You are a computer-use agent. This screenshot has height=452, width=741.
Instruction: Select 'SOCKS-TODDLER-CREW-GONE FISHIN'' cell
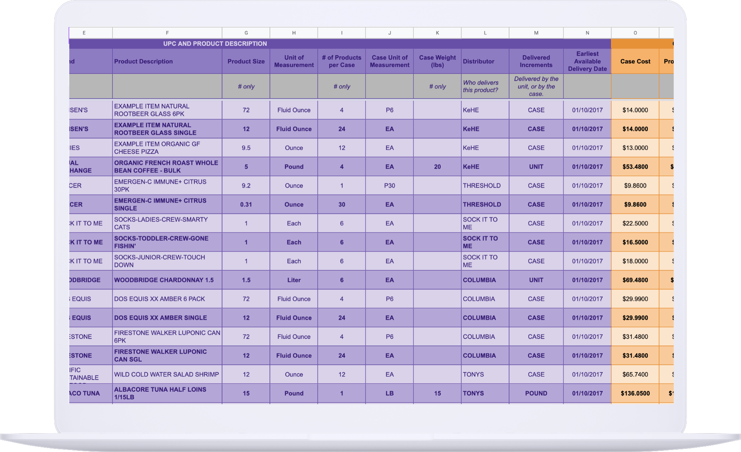(167, 242)
